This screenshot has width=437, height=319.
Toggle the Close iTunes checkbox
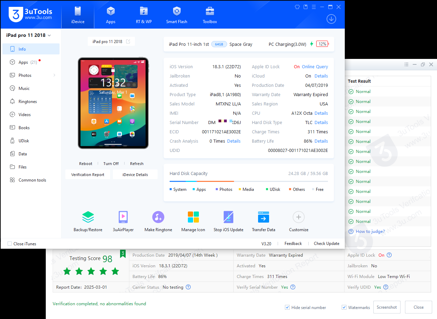[10, 244]
